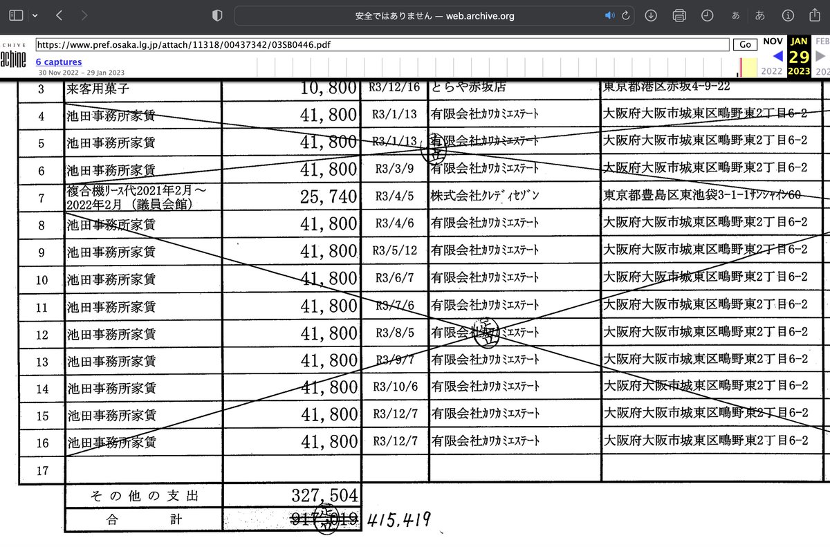The height and width of the screenshot is (547, 830).
Task: Click row number 13
Action: (41, 362)
